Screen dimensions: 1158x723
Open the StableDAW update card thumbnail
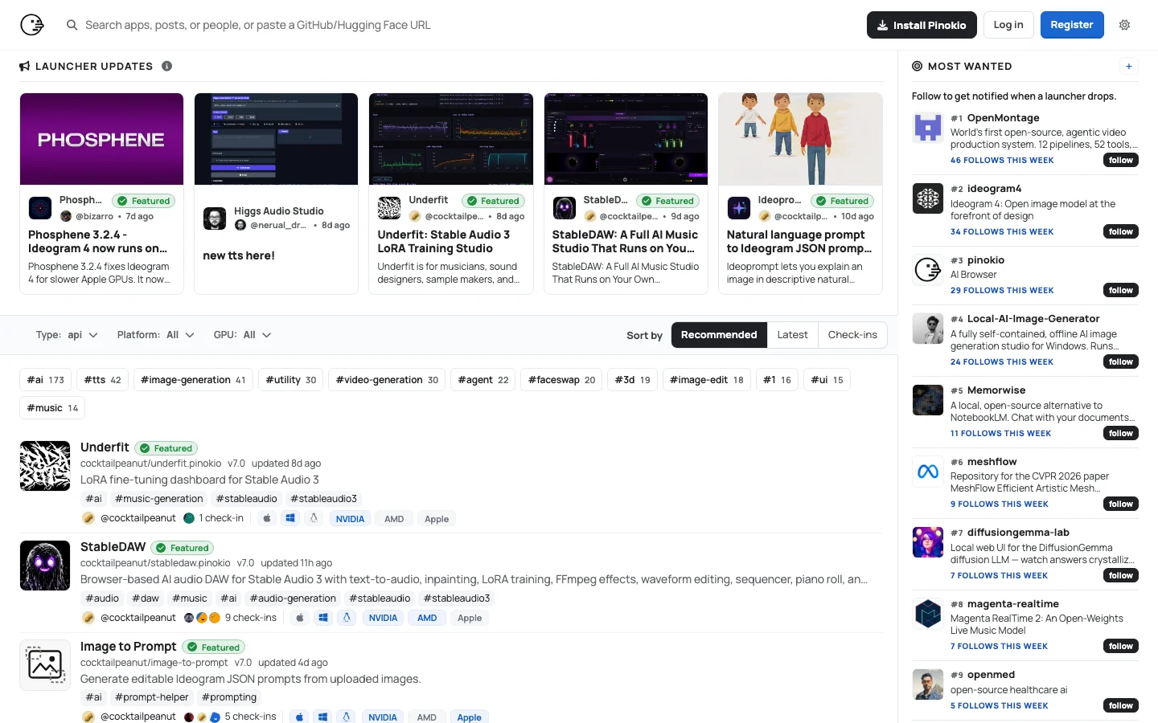(x=626, y=139)
